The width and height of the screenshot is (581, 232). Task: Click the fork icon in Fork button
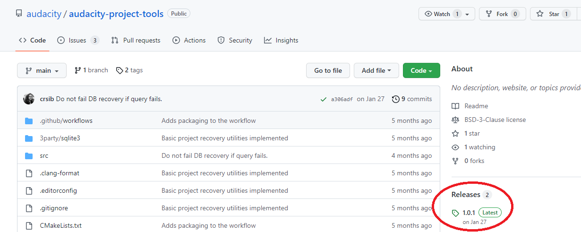coord(489,14)
